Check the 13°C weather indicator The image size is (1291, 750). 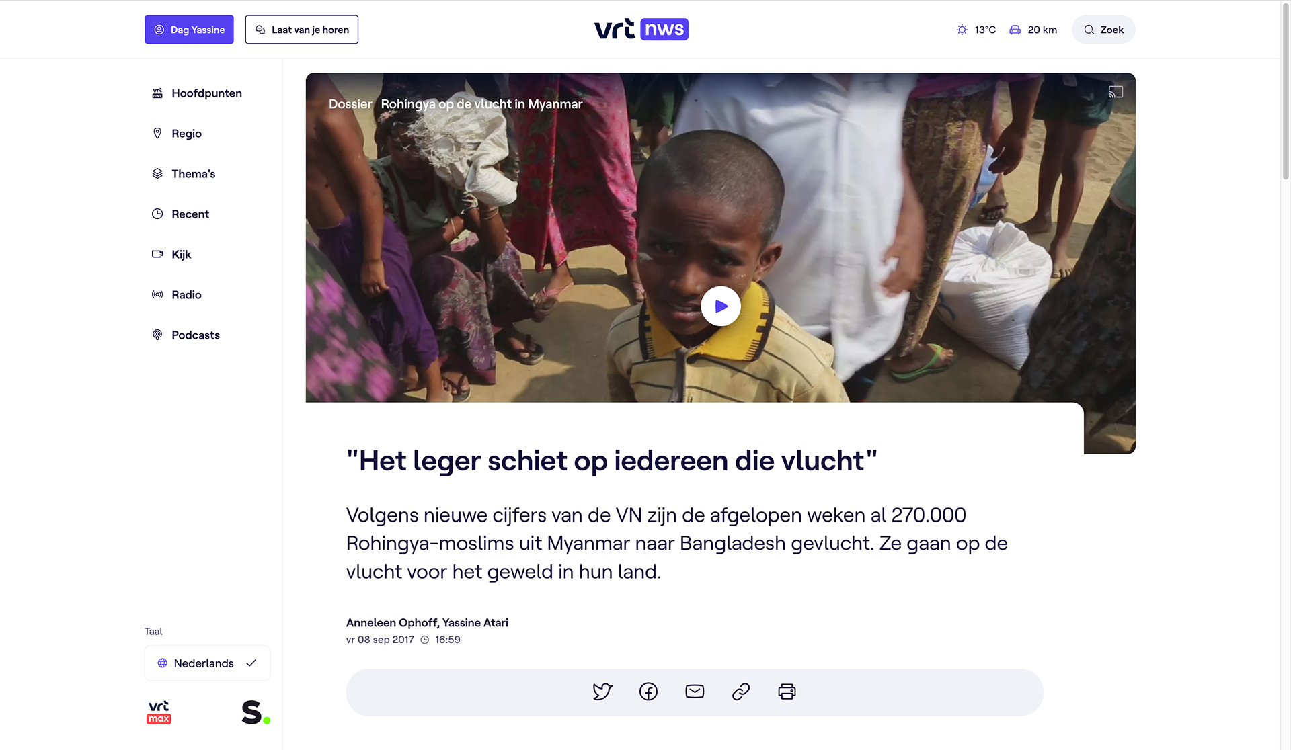(976, 30)
